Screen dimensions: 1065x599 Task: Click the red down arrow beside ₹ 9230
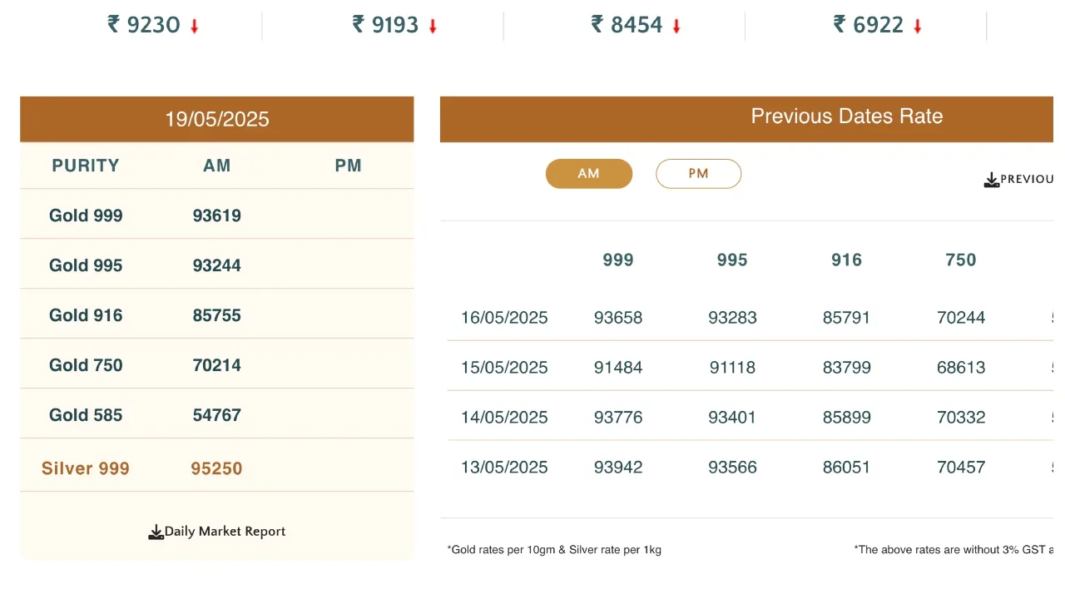point(195,27)
